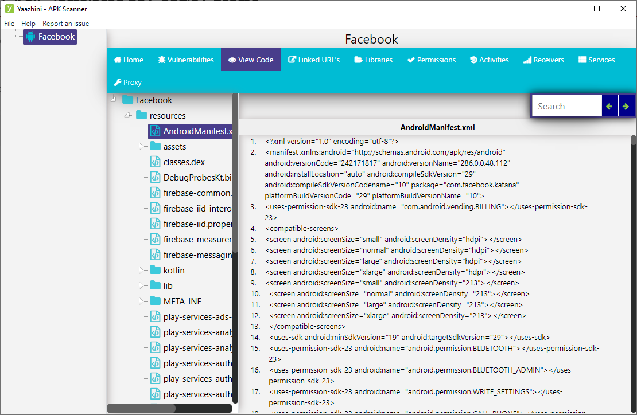Click the resources folder icon

142,115
